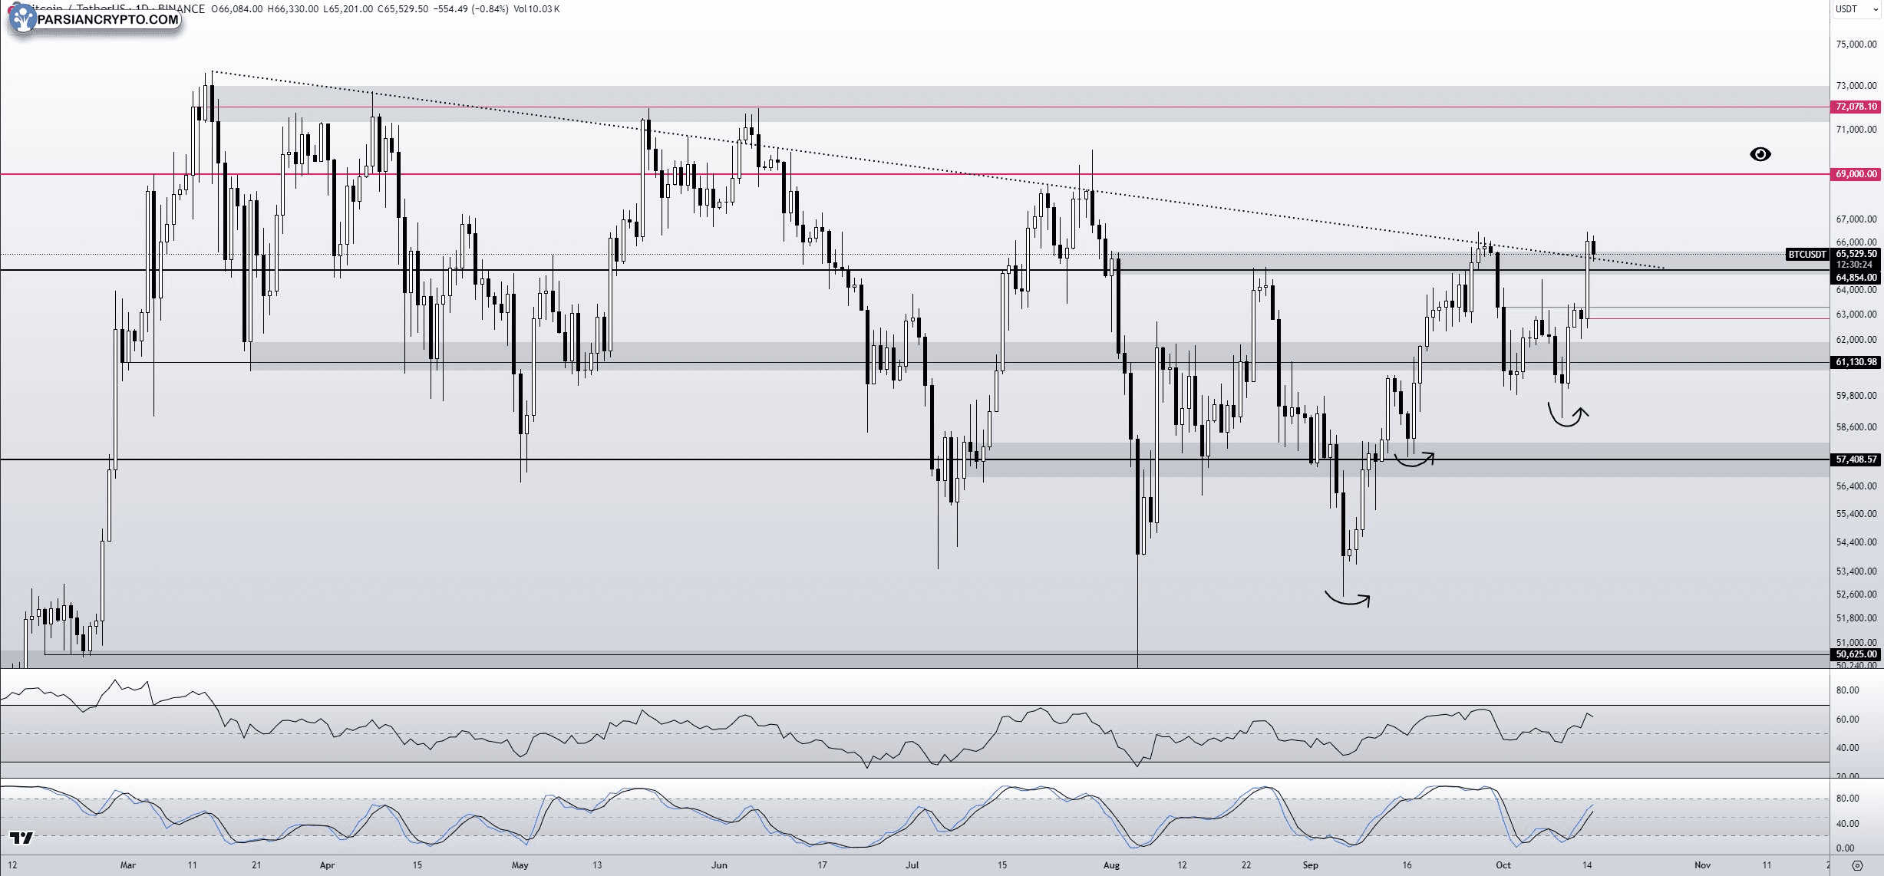Click the 73,000.00 price axis label

pyautogui.click(x=1856, y=86)
